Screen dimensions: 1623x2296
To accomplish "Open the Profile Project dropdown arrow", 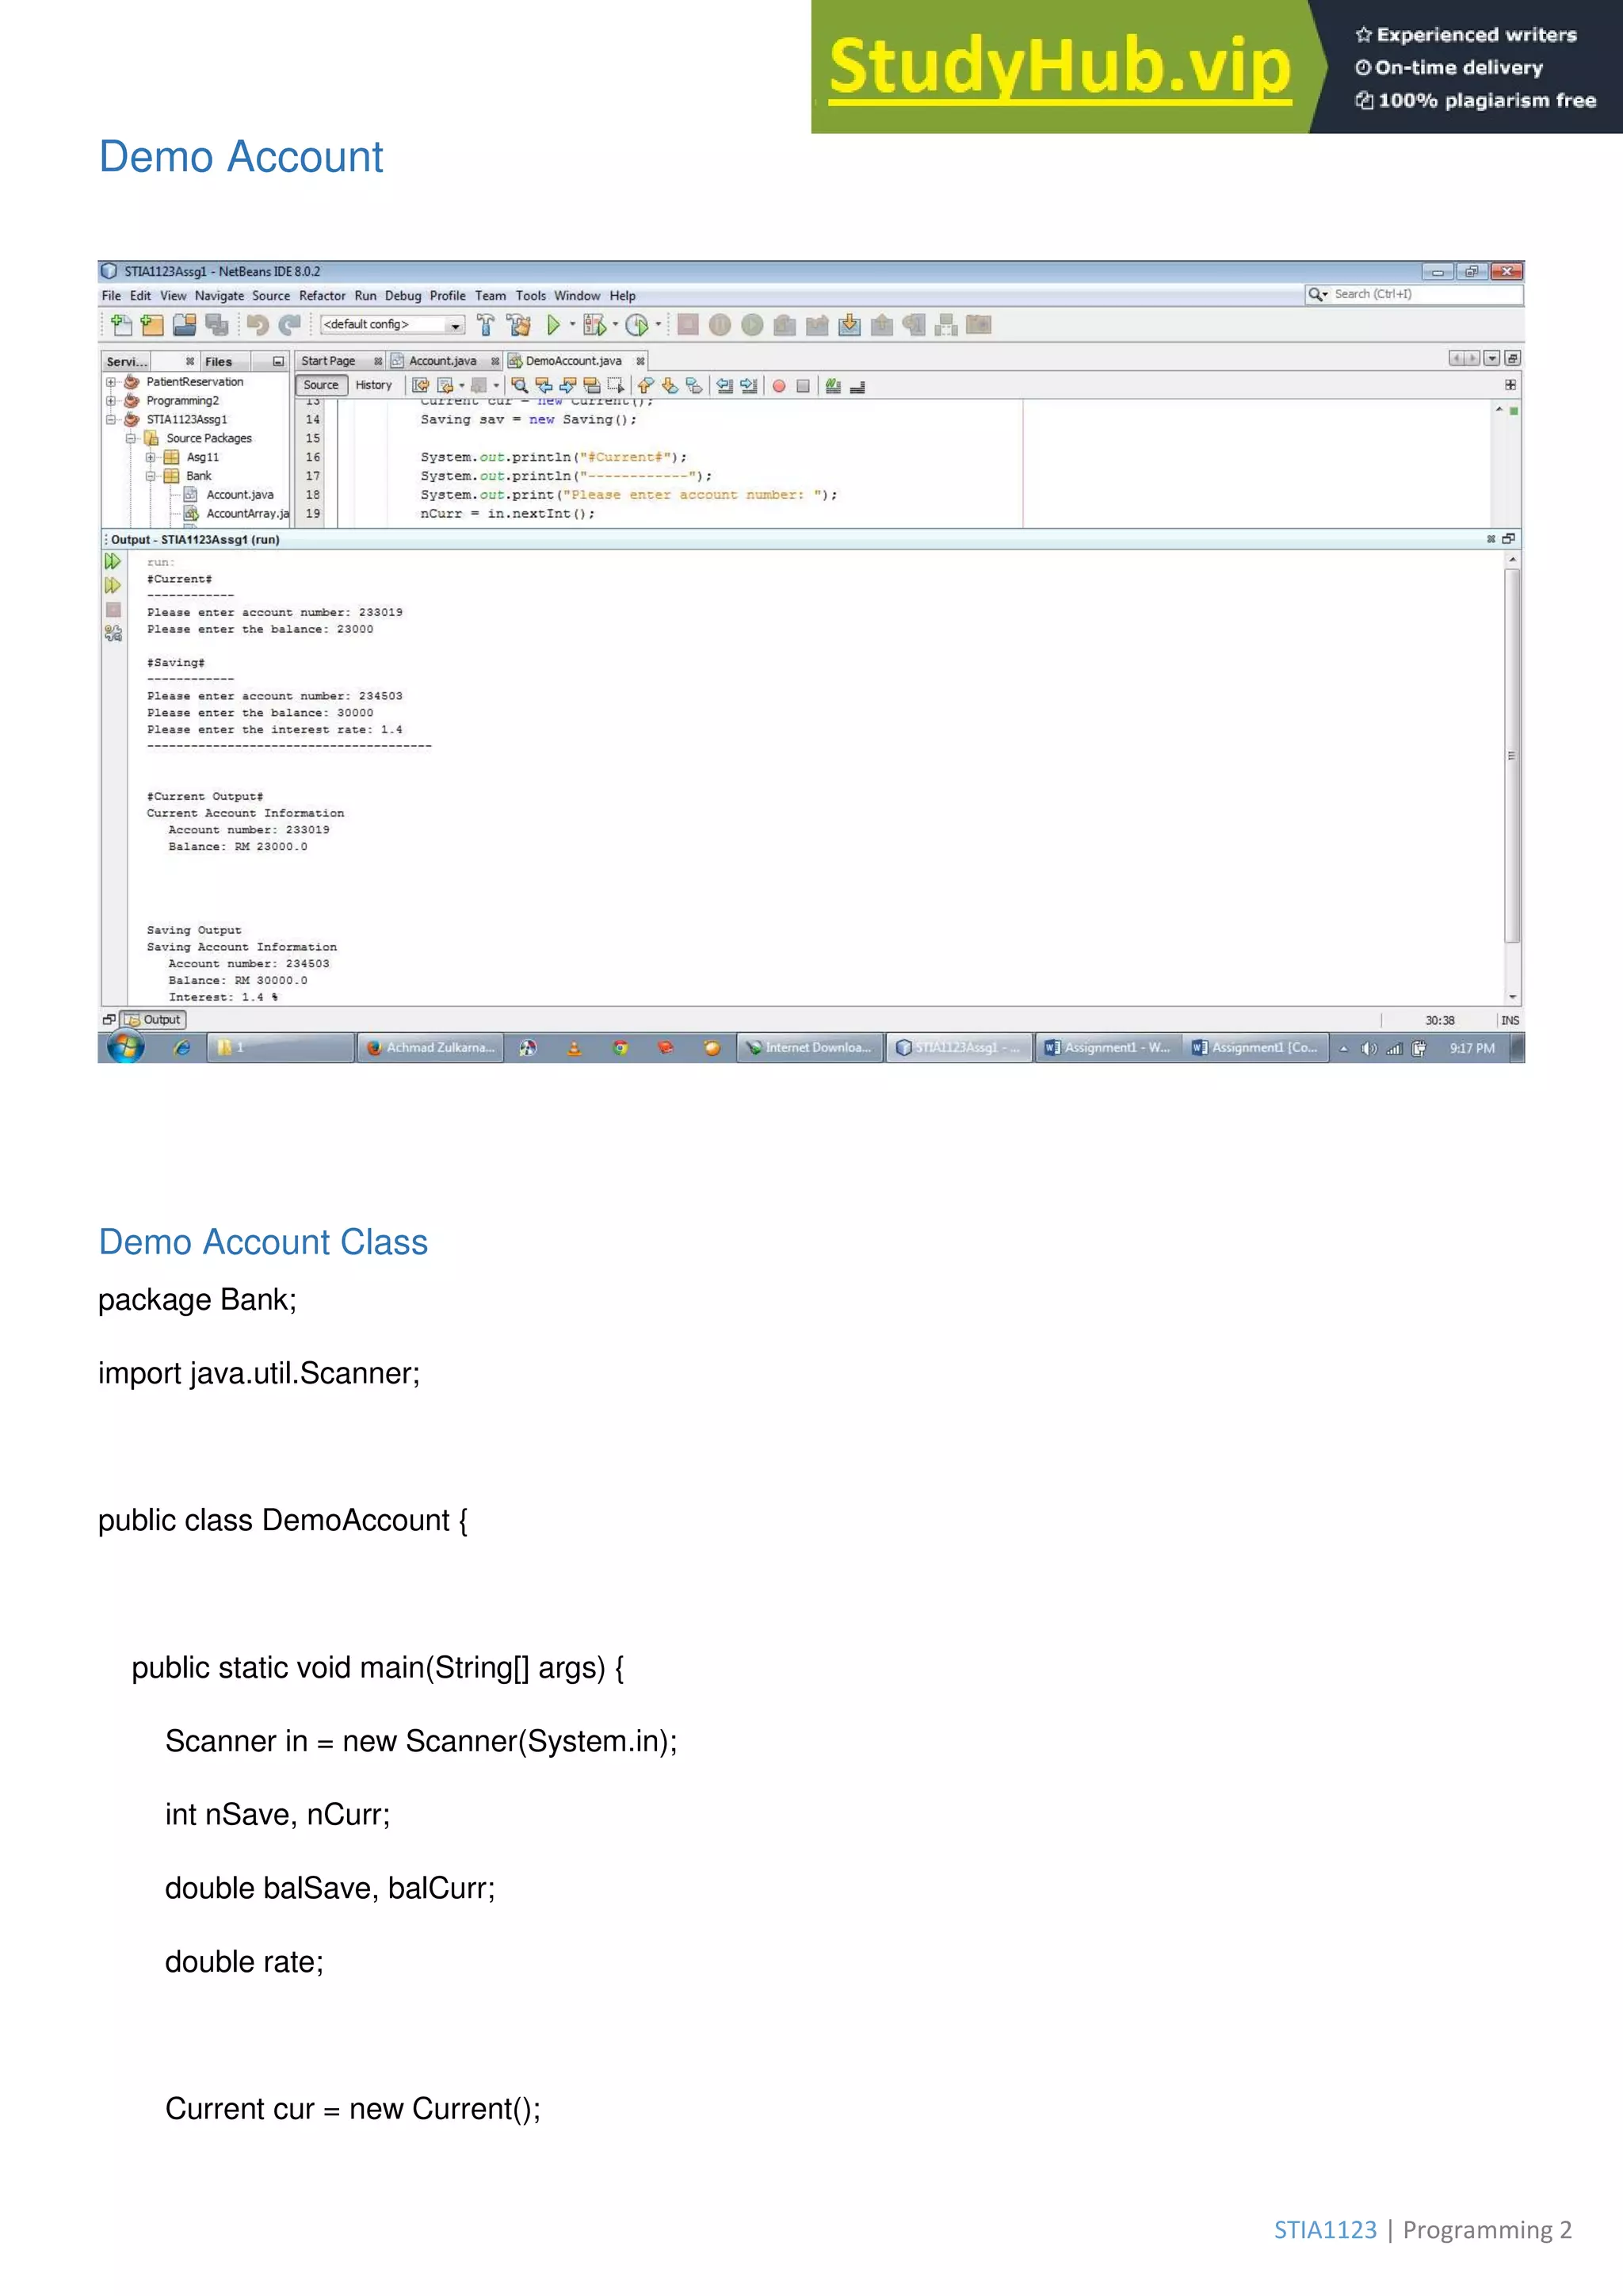I will pos(658,324).
